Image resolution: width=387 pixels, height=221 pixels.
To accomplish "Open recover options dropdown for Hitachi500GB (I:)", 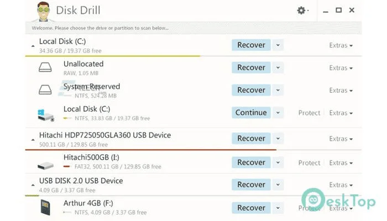I will 278,162.
